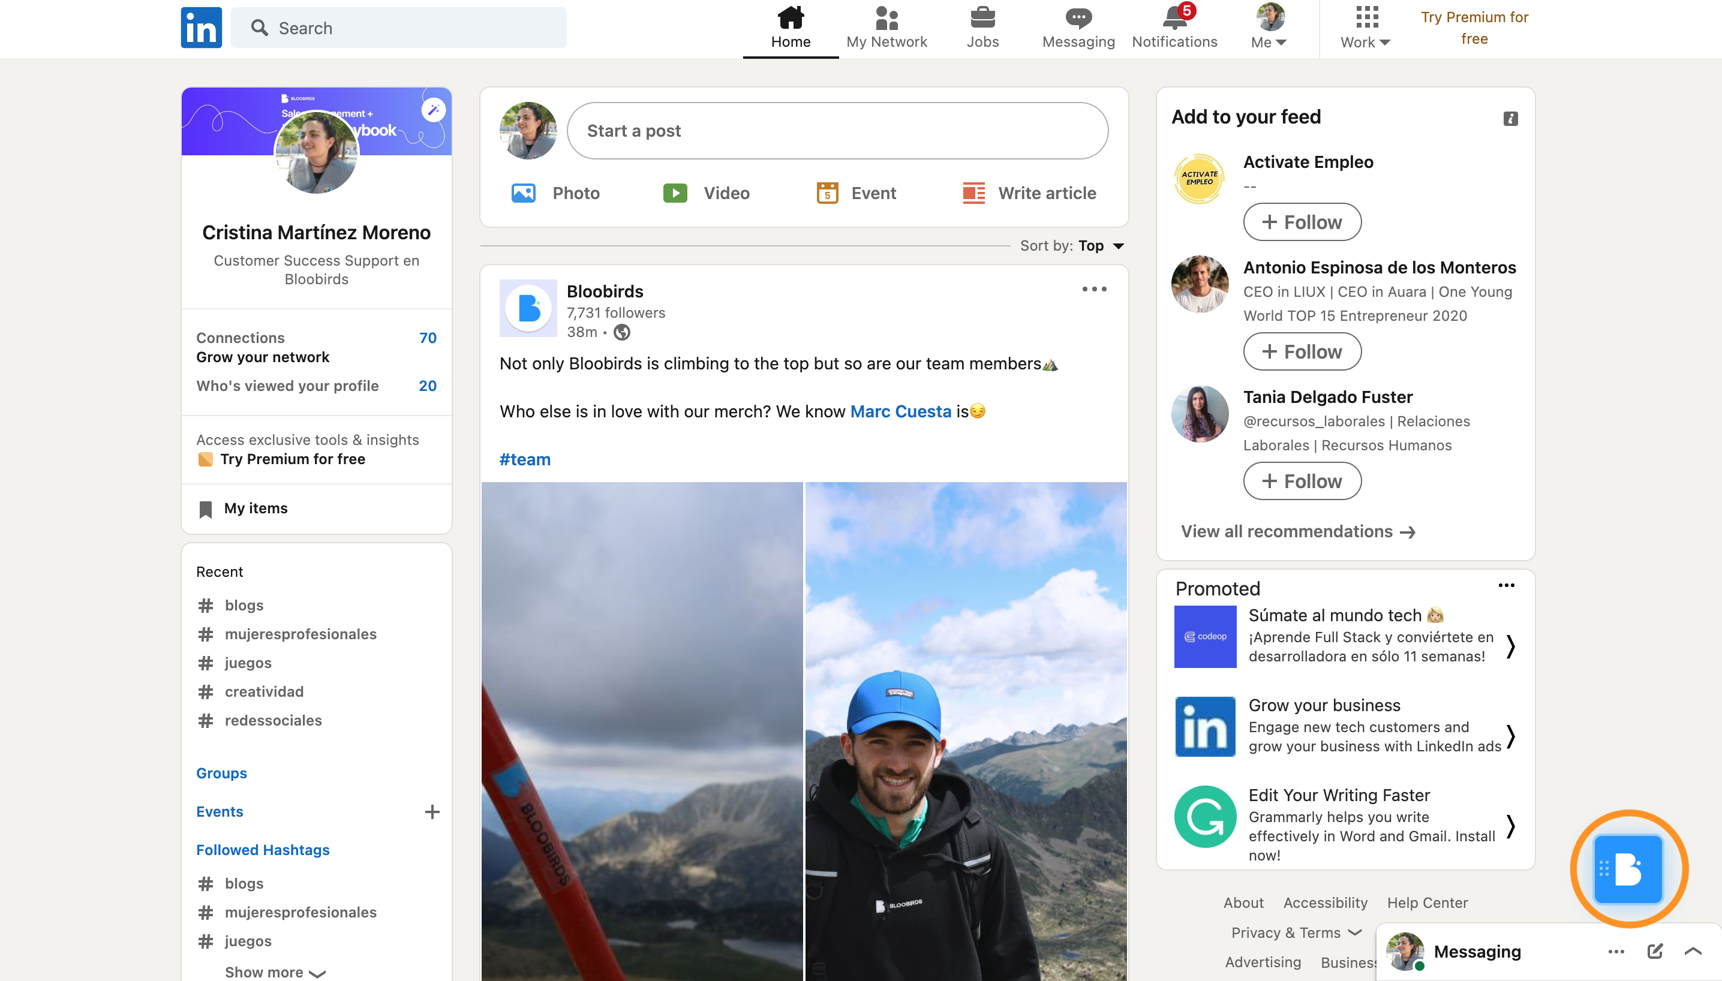The image size is (1722, 981).
Task: Open Cristina Martínez Moreno profile name link
Action: [317, 233]
